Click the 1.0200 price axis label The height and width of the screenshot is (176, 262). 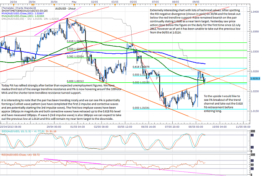(255, 91)
